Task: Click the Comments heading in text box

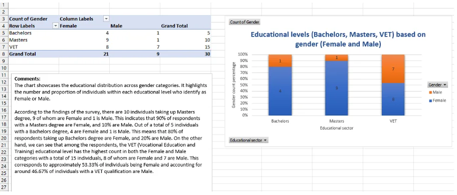Action: (28, 79)
